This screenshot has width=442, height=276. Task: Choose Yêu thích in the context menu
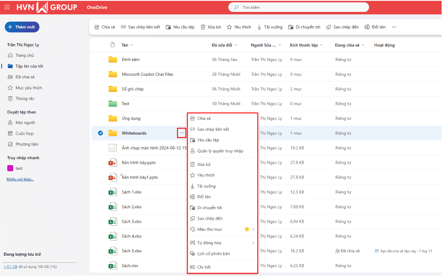[222, 175]
